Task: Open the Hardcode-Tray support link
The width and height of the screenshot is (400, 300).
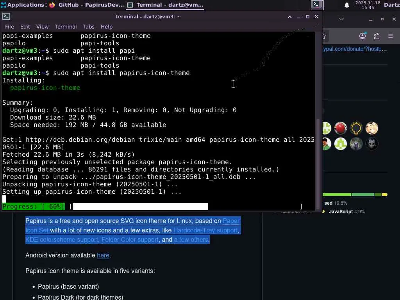Action: click(205, 230)
